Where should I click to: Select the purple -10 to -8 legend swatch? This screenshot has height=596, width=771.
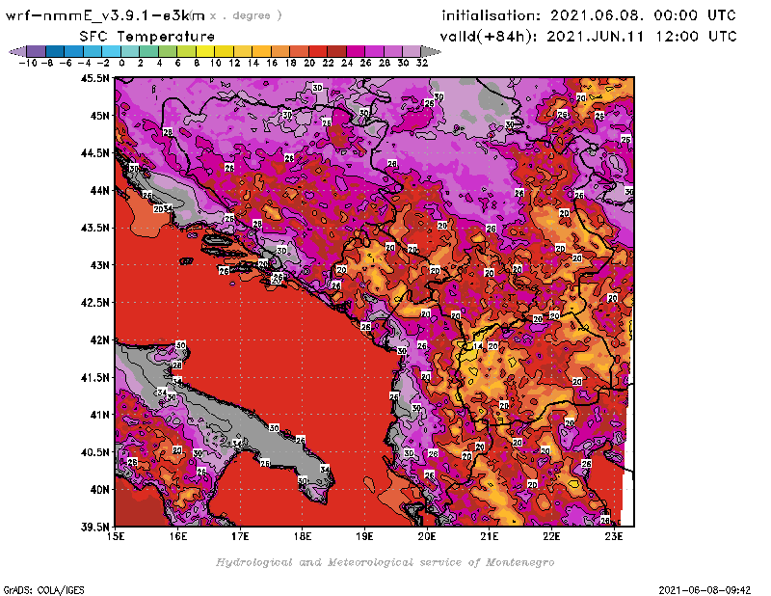(x=37, y=51)
